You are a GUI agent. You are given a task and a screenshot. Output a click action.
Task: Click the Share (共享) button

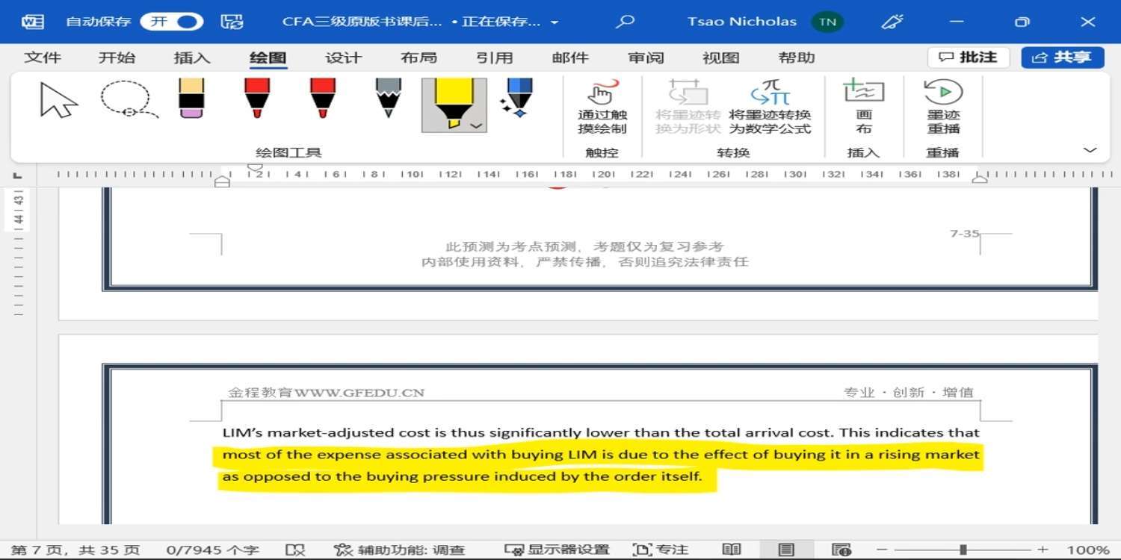pos(1062,57)
